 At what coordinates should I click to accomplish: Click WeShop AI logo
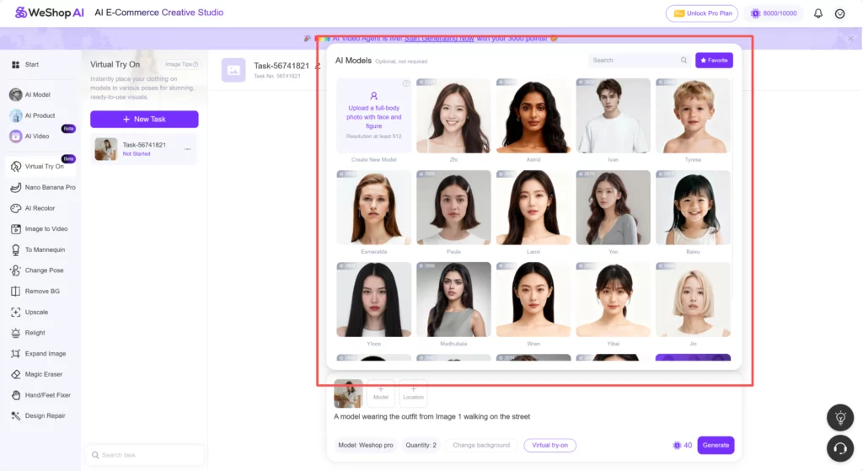[50, 13]
